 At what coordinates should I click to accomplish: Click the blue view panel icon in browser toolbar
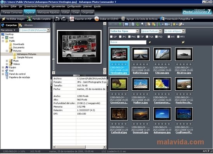[x=127, y=24]
